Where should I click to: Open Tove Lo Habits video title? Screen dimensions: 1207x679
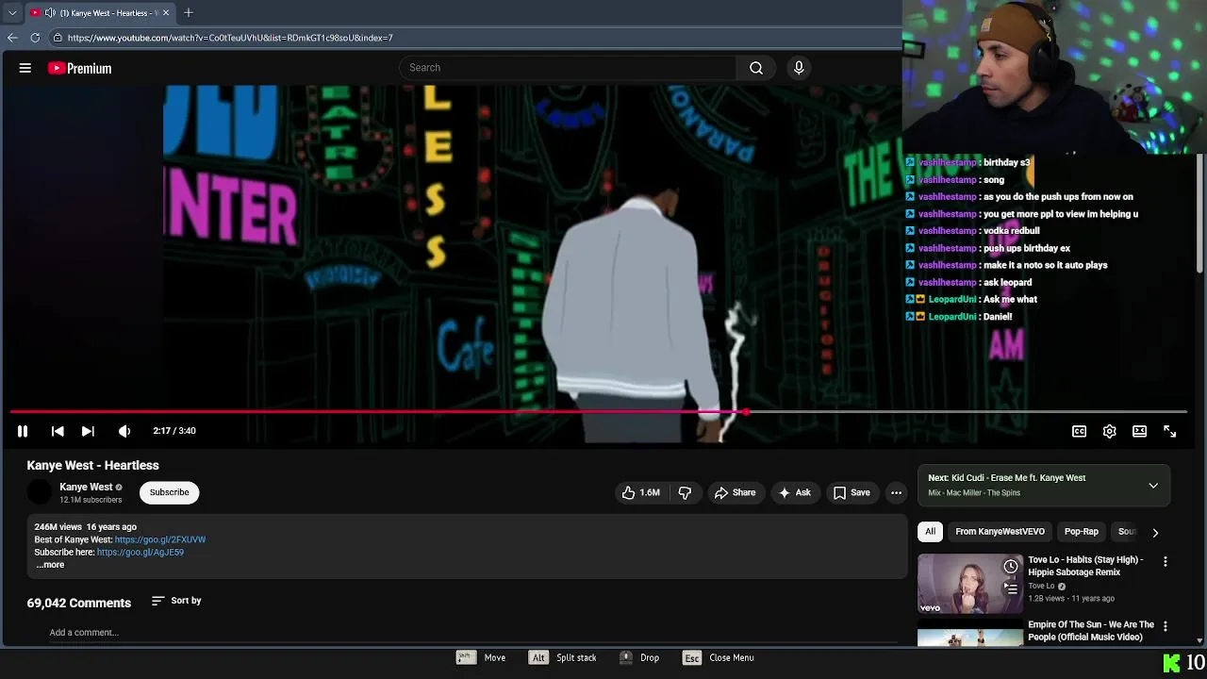pyautogui.click(x=1085, y=566)
